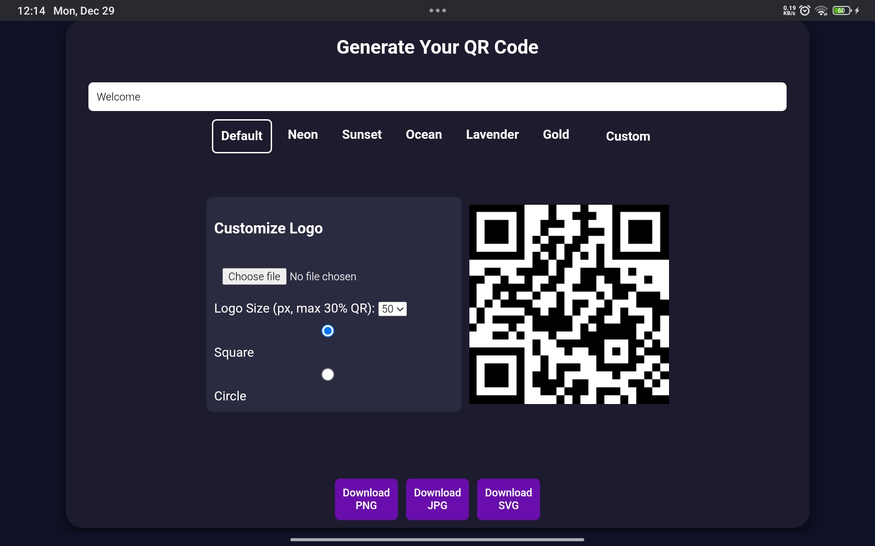Viewport: 875px width, 546px height.
Task: Click the generated QR code preview
Action: pyautogui.click(x=569, y=304)
